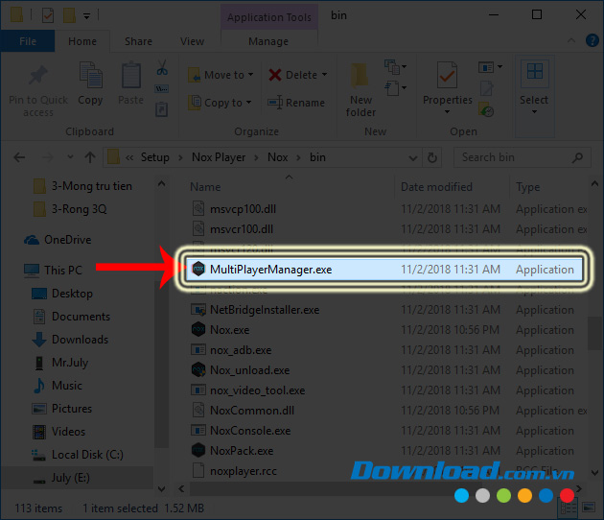
Task: Click the Copy path icon
Action: 161,89
